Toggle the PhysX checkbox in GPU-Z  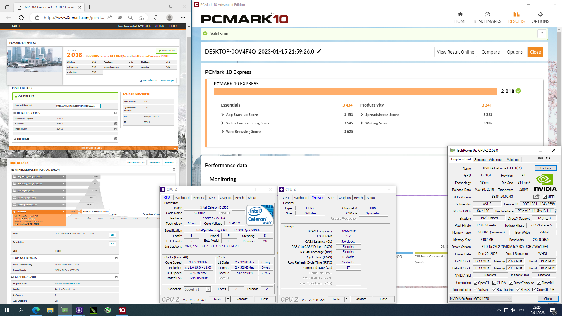(x=518, y=290)
